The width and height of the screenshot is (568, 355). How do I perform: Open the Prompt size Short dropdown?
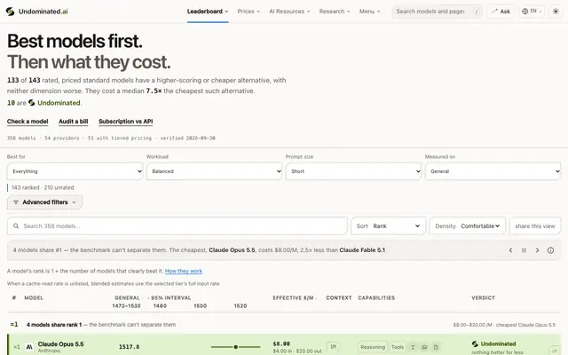click(353, 171)
